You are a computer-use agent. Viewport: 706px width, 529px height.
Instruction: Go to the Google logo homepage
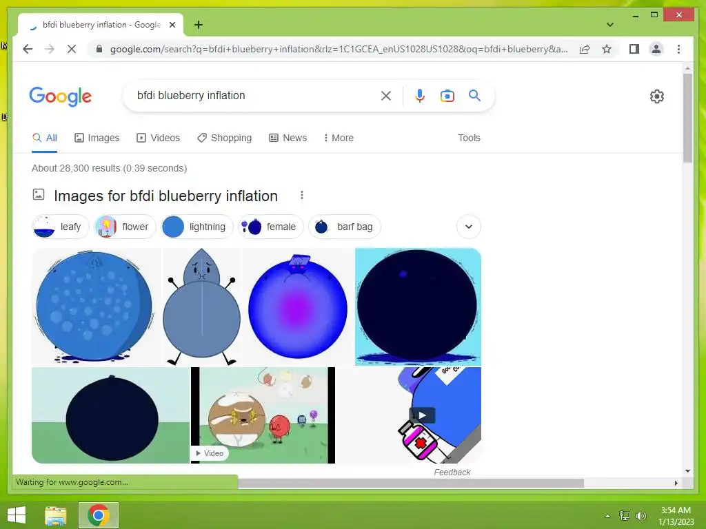[61, 96]
